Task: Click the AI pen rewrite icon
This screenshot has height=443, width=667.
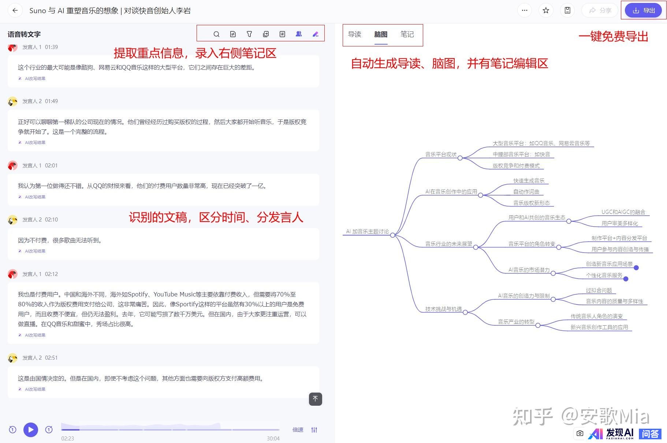Action: coord(315,34)
